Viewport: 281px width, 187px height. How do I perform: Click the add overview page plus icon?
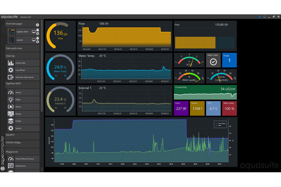click(38, 25)
